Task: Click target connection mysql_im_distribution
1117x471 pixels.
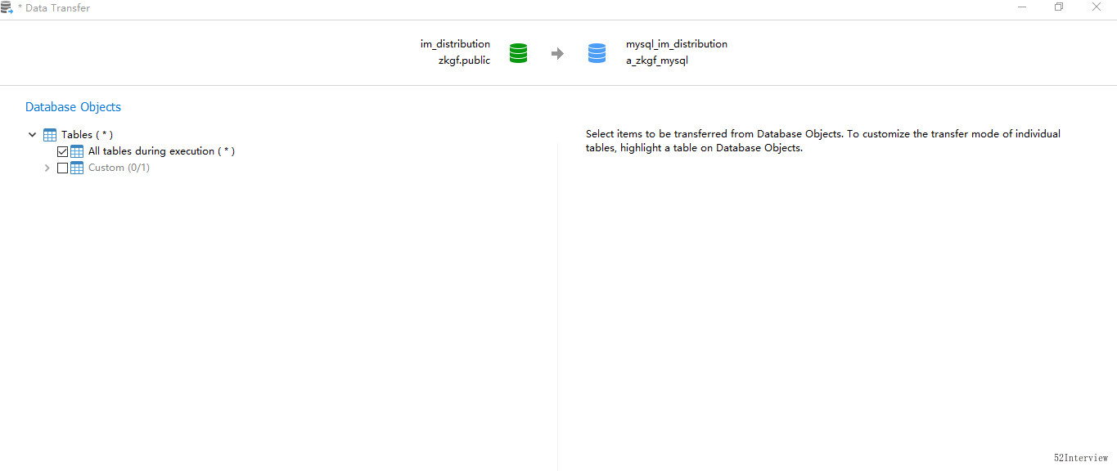Action: pos(677,44)
